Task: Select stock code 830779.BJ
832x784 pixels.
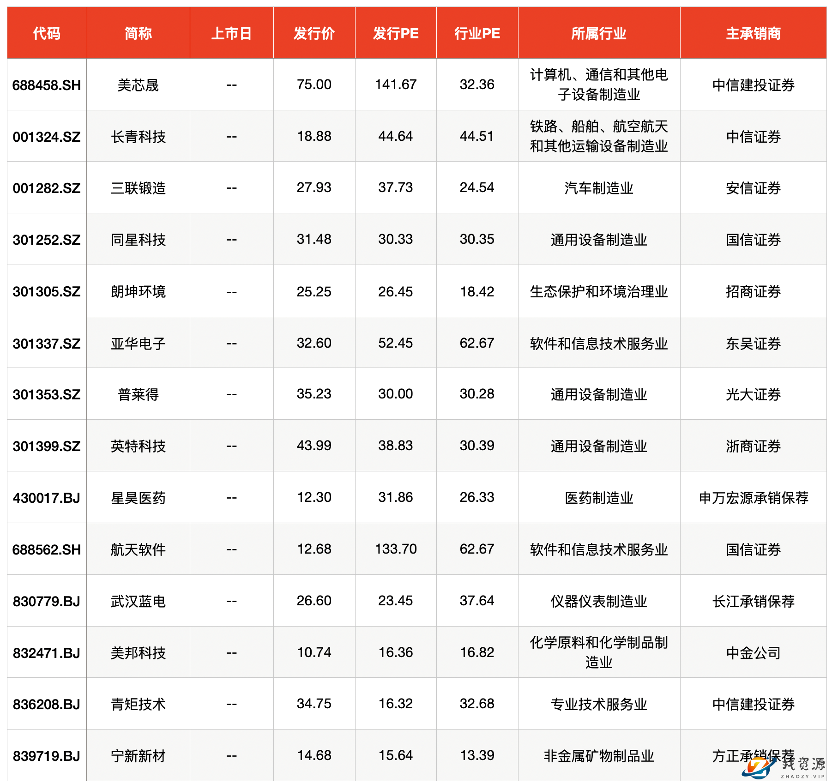Action: click(47, 601)
